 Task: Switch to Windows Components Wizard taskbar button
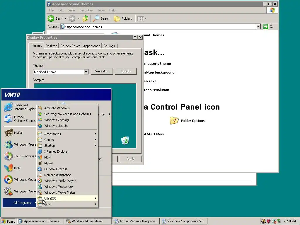184,221
